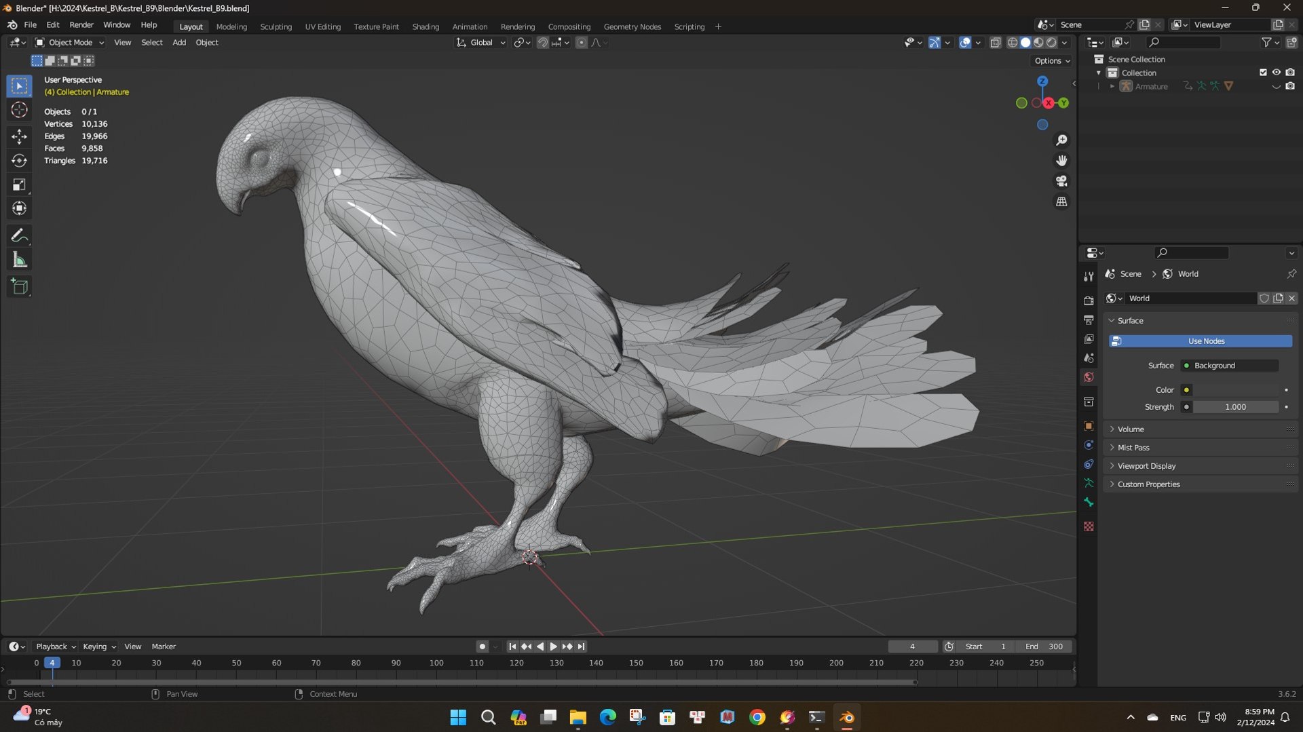Open the Render menu
The width and height of the screenshot is (1303, 732).
(x=81, y=25)
